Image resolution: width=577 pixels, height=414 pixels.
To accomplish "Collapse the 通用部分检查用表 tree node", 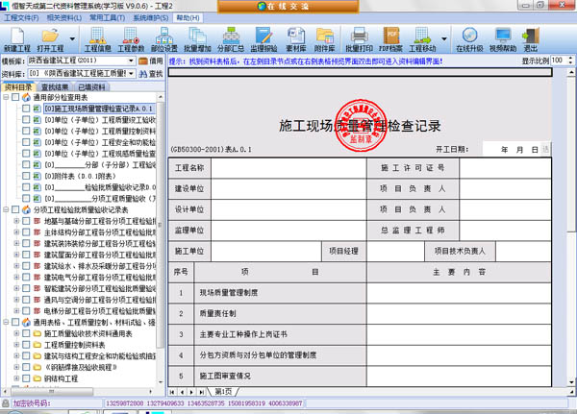I will tap(6, 97).
